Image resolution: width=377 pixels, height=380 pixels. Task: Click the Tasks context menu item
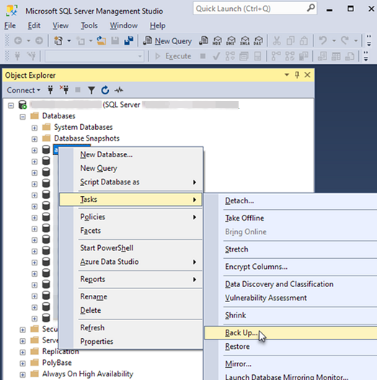(130, 200)
